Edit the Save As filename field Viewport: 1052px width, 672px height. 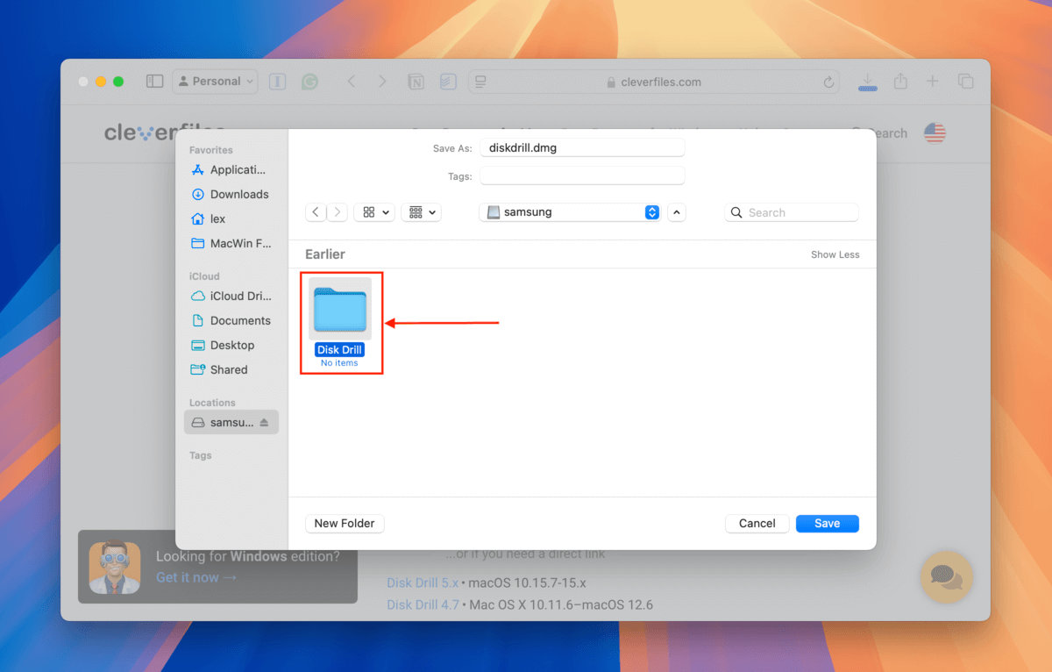click(x=582, y=148)
